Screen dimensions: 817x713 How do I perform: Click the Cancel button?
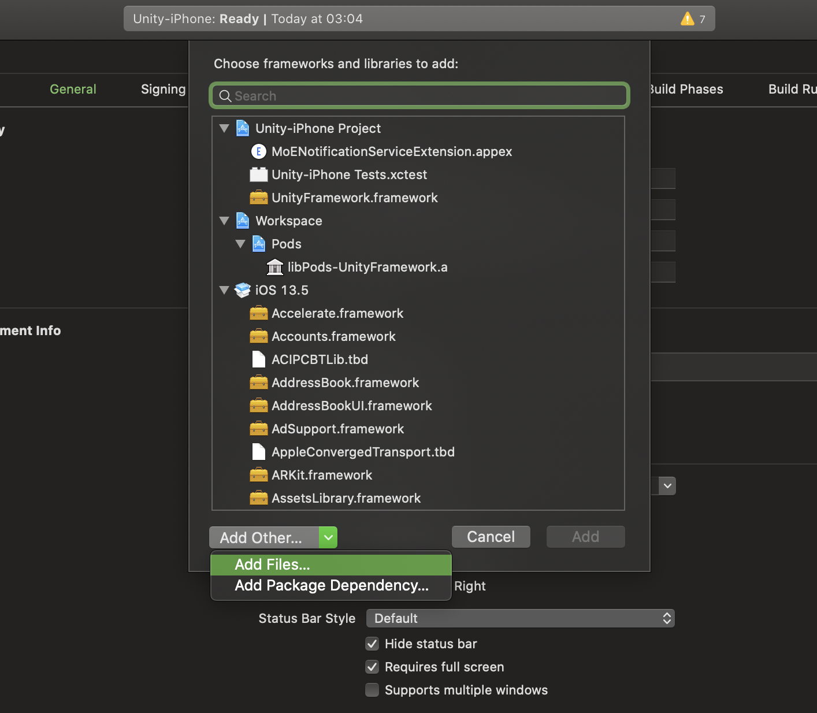[491, 537]
